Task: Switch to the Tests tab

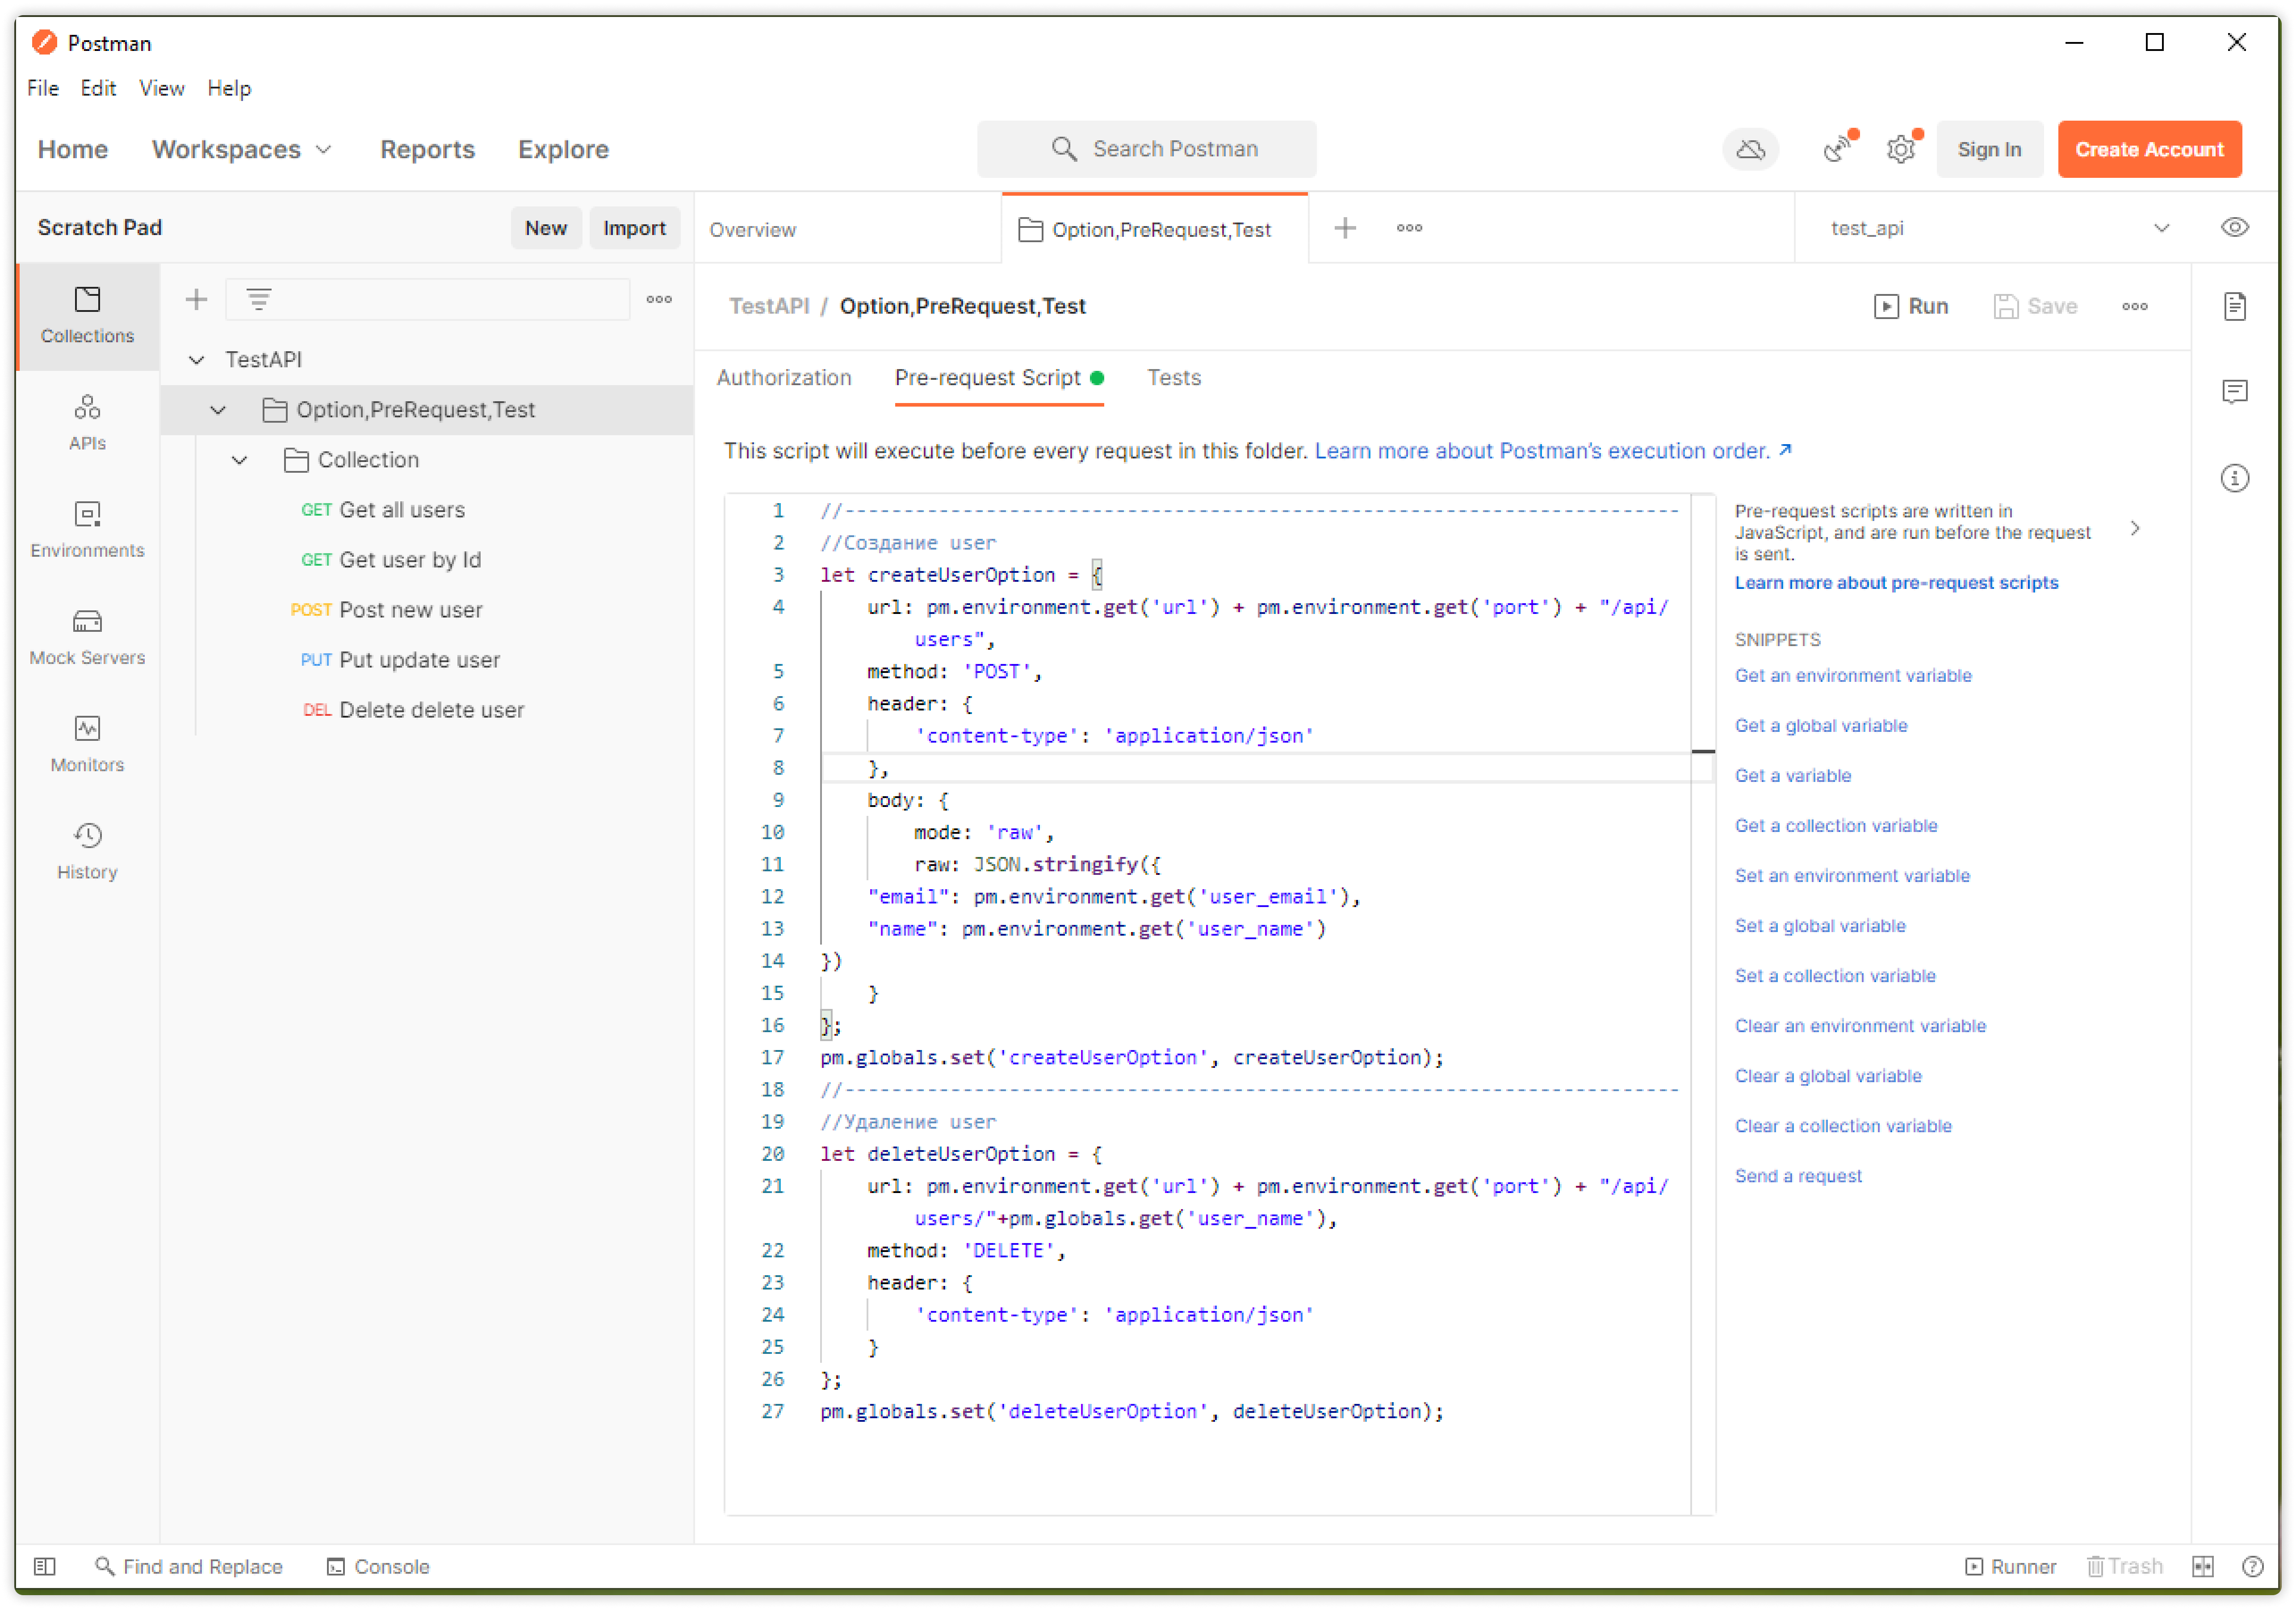Action: point(1173,377)
